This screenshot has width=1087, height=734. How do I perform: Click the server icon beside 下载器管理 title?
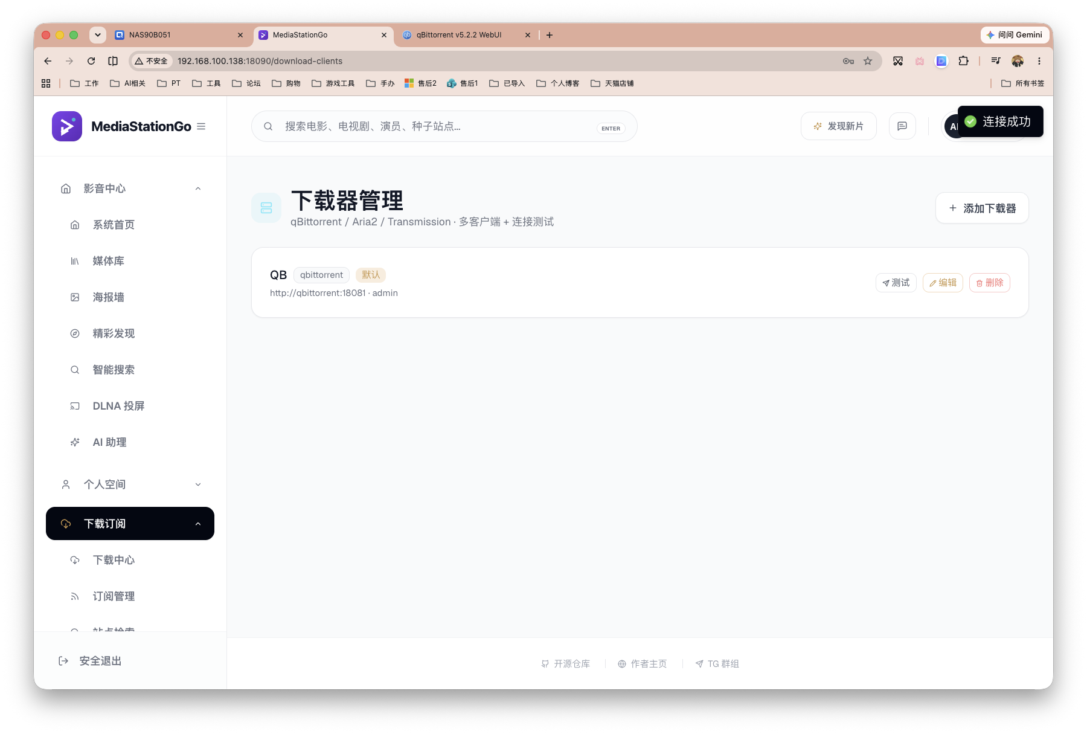(x=266, y=208)
